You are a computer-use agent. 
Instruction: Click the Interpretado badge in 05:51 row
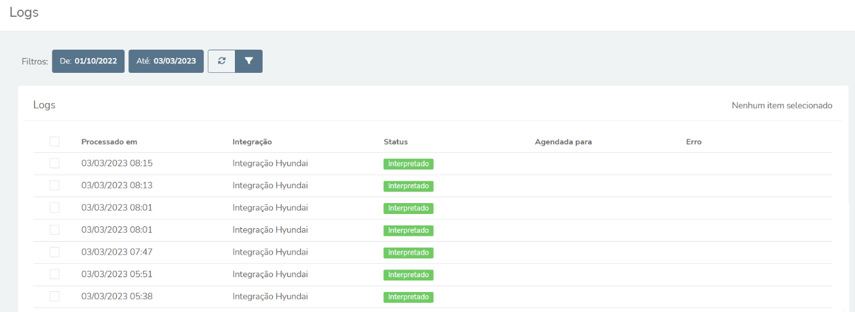tap(408, 275)
